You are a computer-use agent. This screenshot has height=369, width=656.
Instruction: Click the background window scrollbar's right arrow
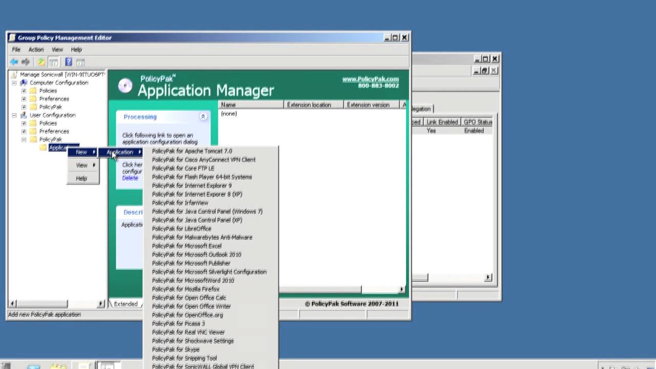coord(488,277)
